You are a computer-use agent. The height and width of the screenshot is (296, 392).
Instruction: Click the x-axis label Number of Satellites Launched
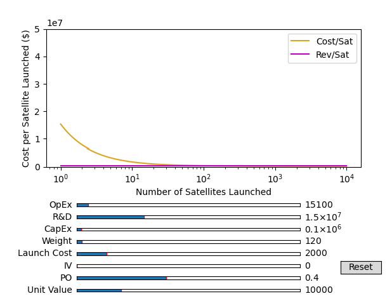[x=203, y=192]
